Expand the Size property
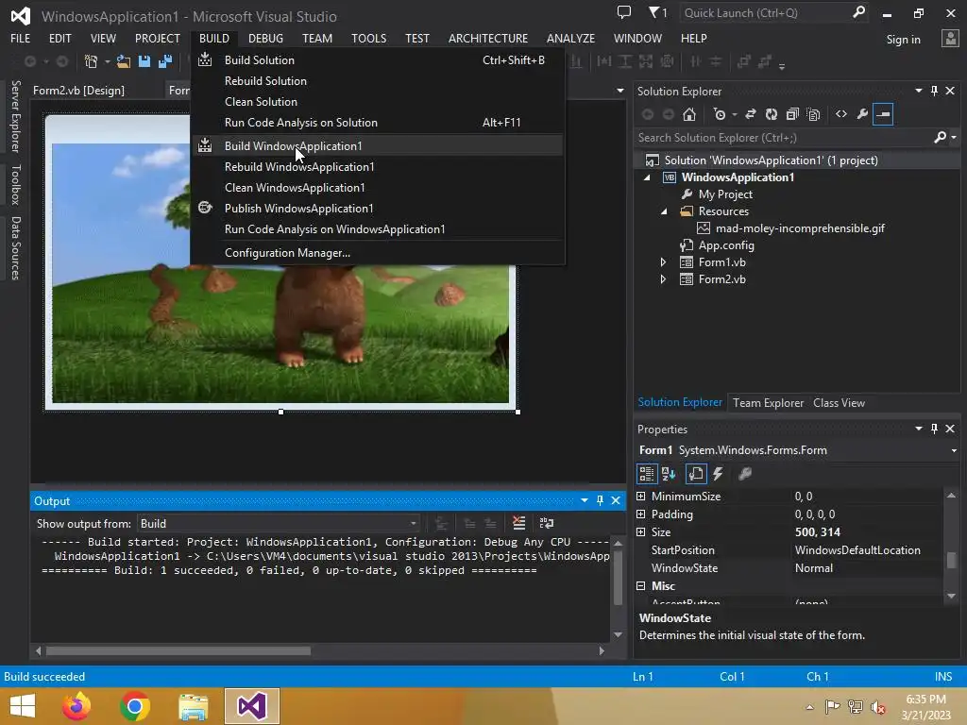The image size is (967, 725). 641,532
